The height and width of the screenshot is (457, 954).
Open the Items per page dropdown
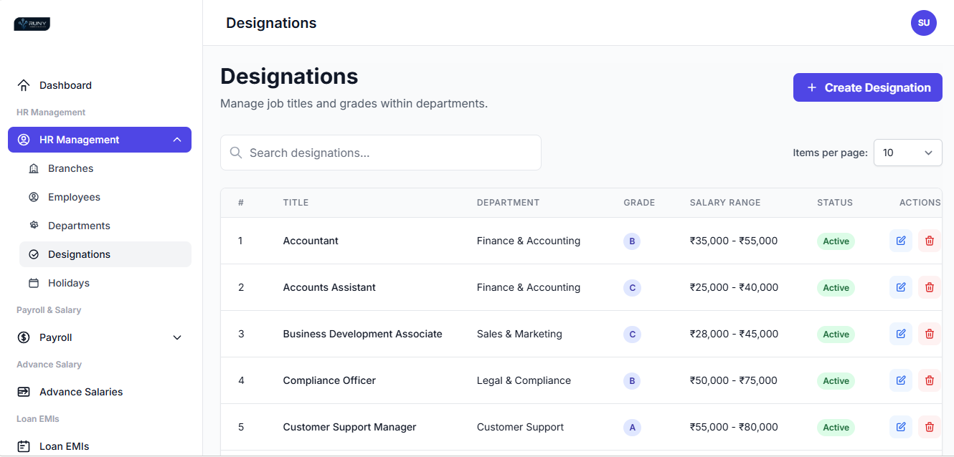point(907,153)
